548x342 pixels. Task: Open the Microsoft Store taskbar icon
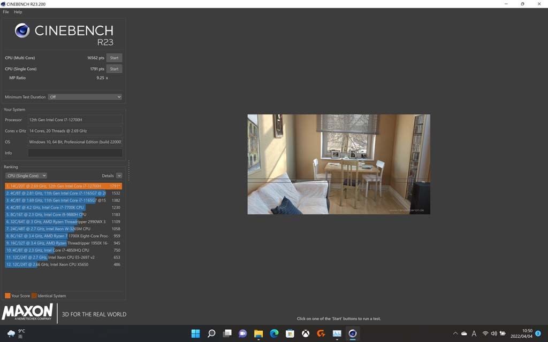[290, 333]
